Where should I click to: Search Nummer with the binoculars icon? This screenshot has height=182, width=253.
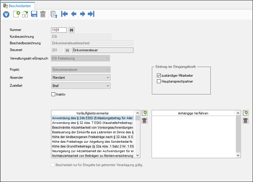(x=72, y=30)
